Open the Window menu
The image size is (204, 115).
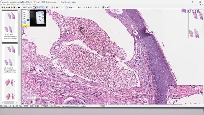[29, 5]
